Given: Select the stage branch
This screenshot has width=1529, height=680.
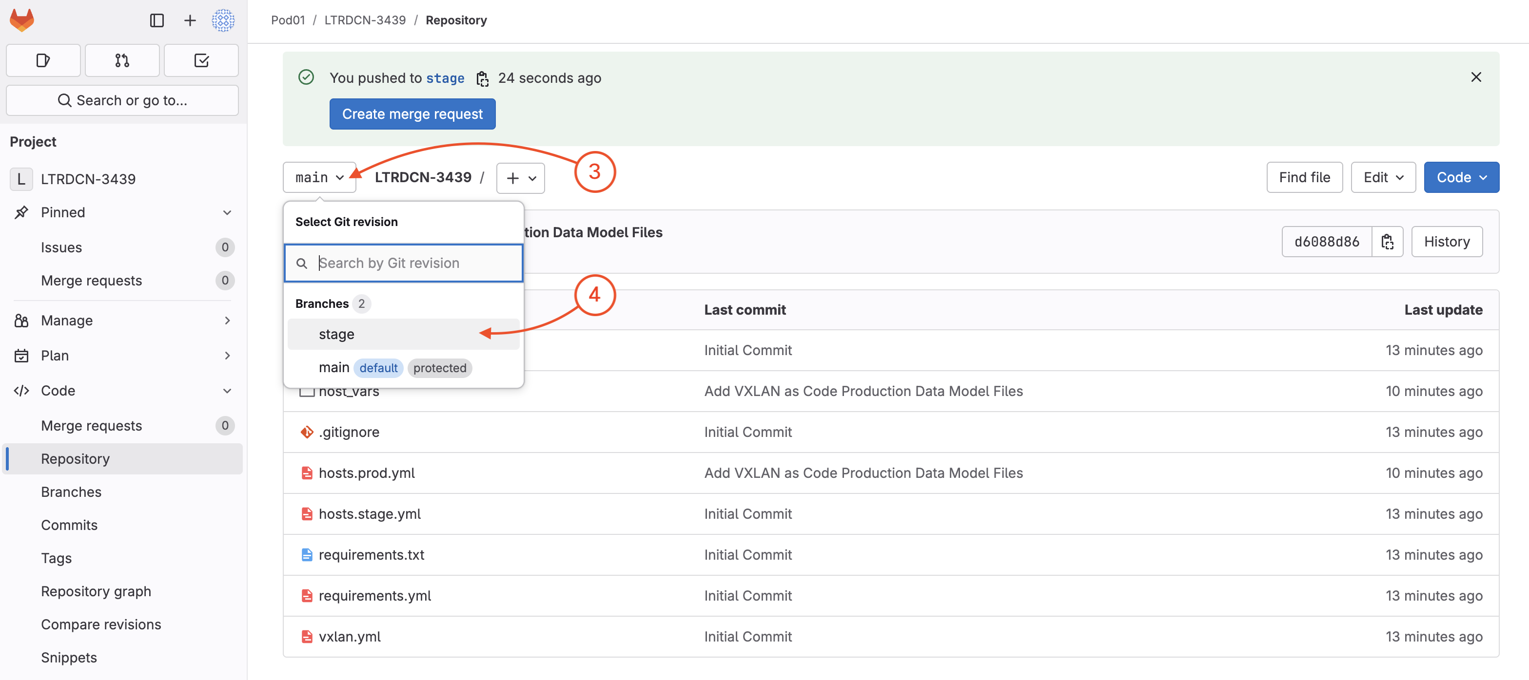Looking at the screenshot, I should click(x=336, y=334).
